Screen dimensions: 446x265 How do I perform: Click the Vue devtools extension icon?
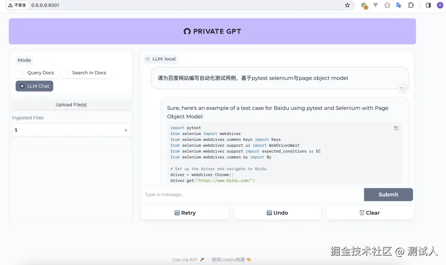click(375, 5)
